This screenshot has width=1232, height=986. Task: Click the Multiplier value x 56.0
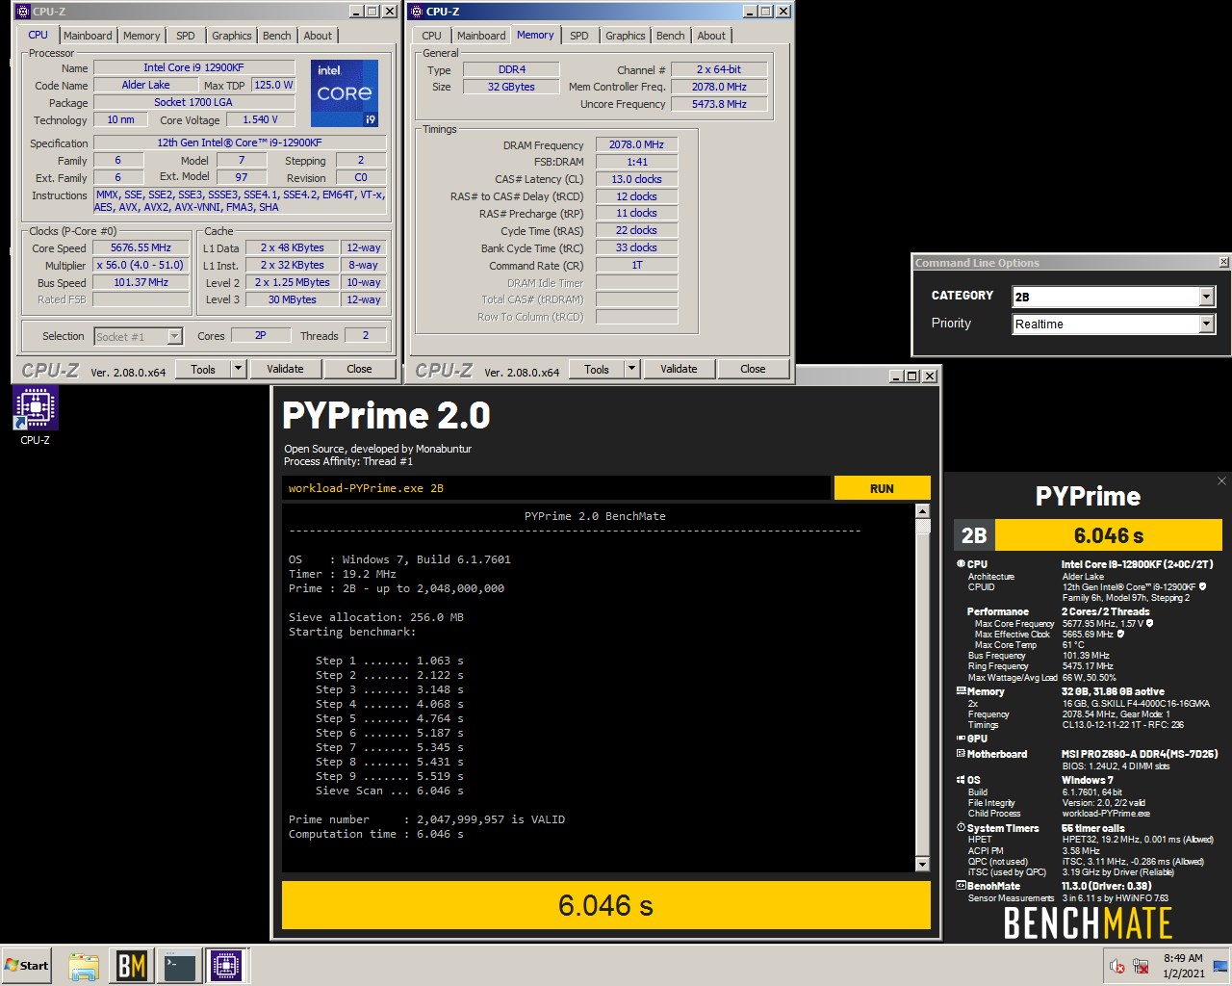pyautogui.click(x=141, y=265)
